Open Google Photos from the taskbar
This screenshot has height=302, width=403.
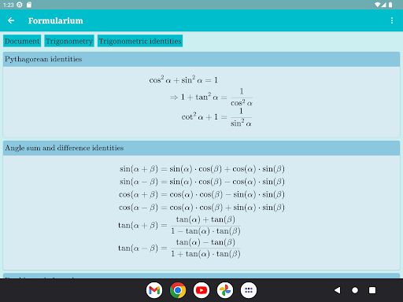pos(225,290)
